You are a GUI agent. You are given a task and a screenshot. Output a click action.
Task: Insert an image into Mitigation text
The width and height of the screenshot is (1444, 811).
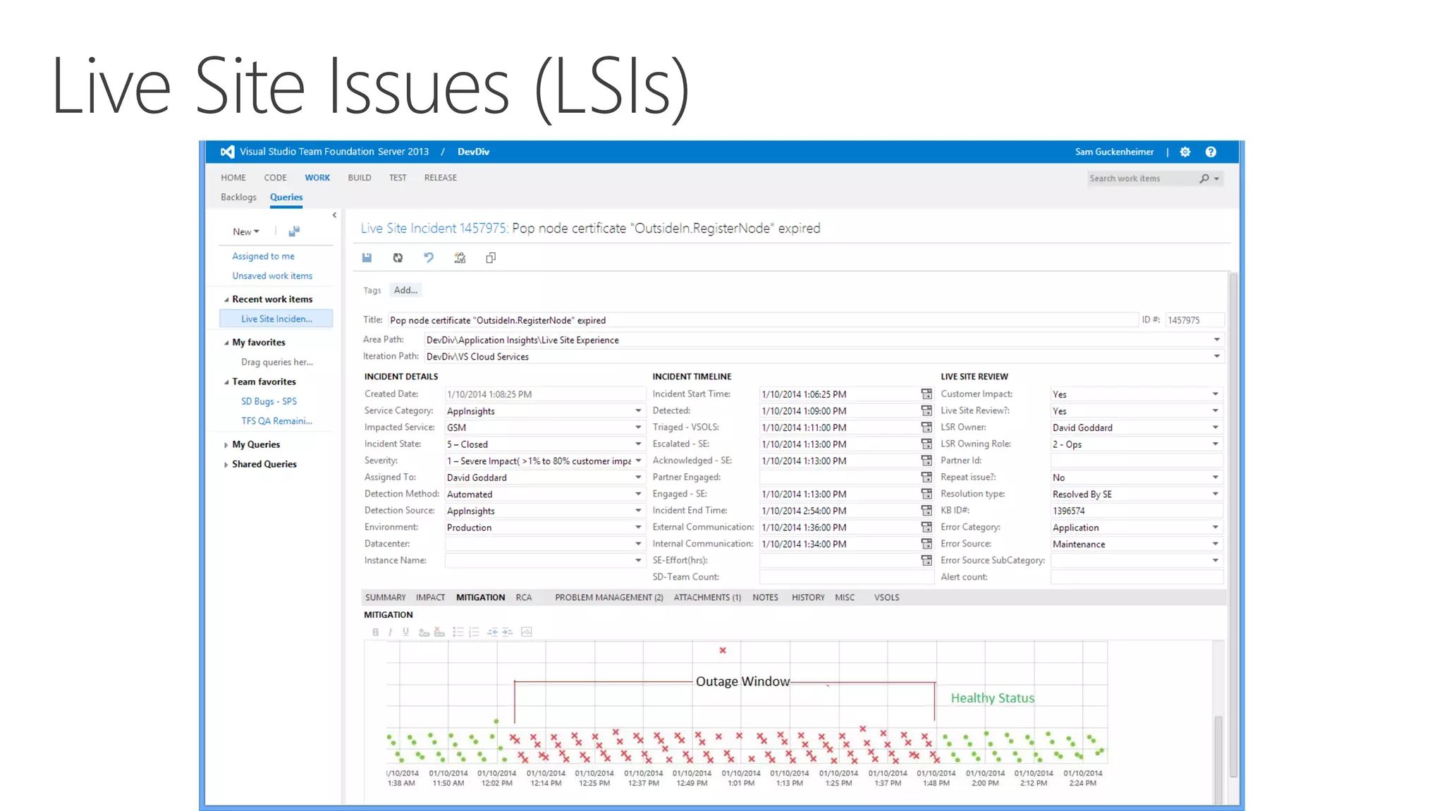(526, 632)
